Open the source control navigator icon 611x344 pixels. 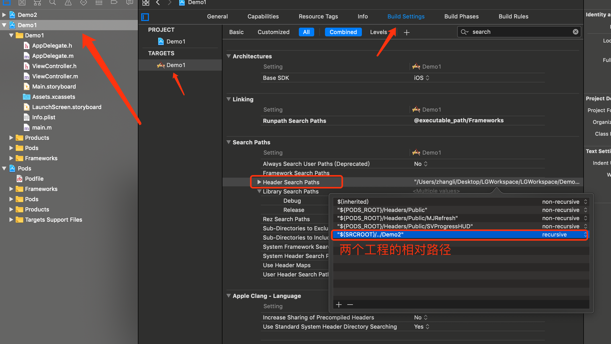22,3
